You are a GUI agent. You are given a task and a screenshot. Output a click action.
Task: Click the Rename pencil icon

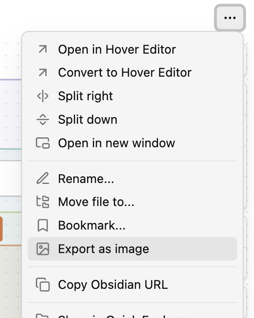point(43,178)
